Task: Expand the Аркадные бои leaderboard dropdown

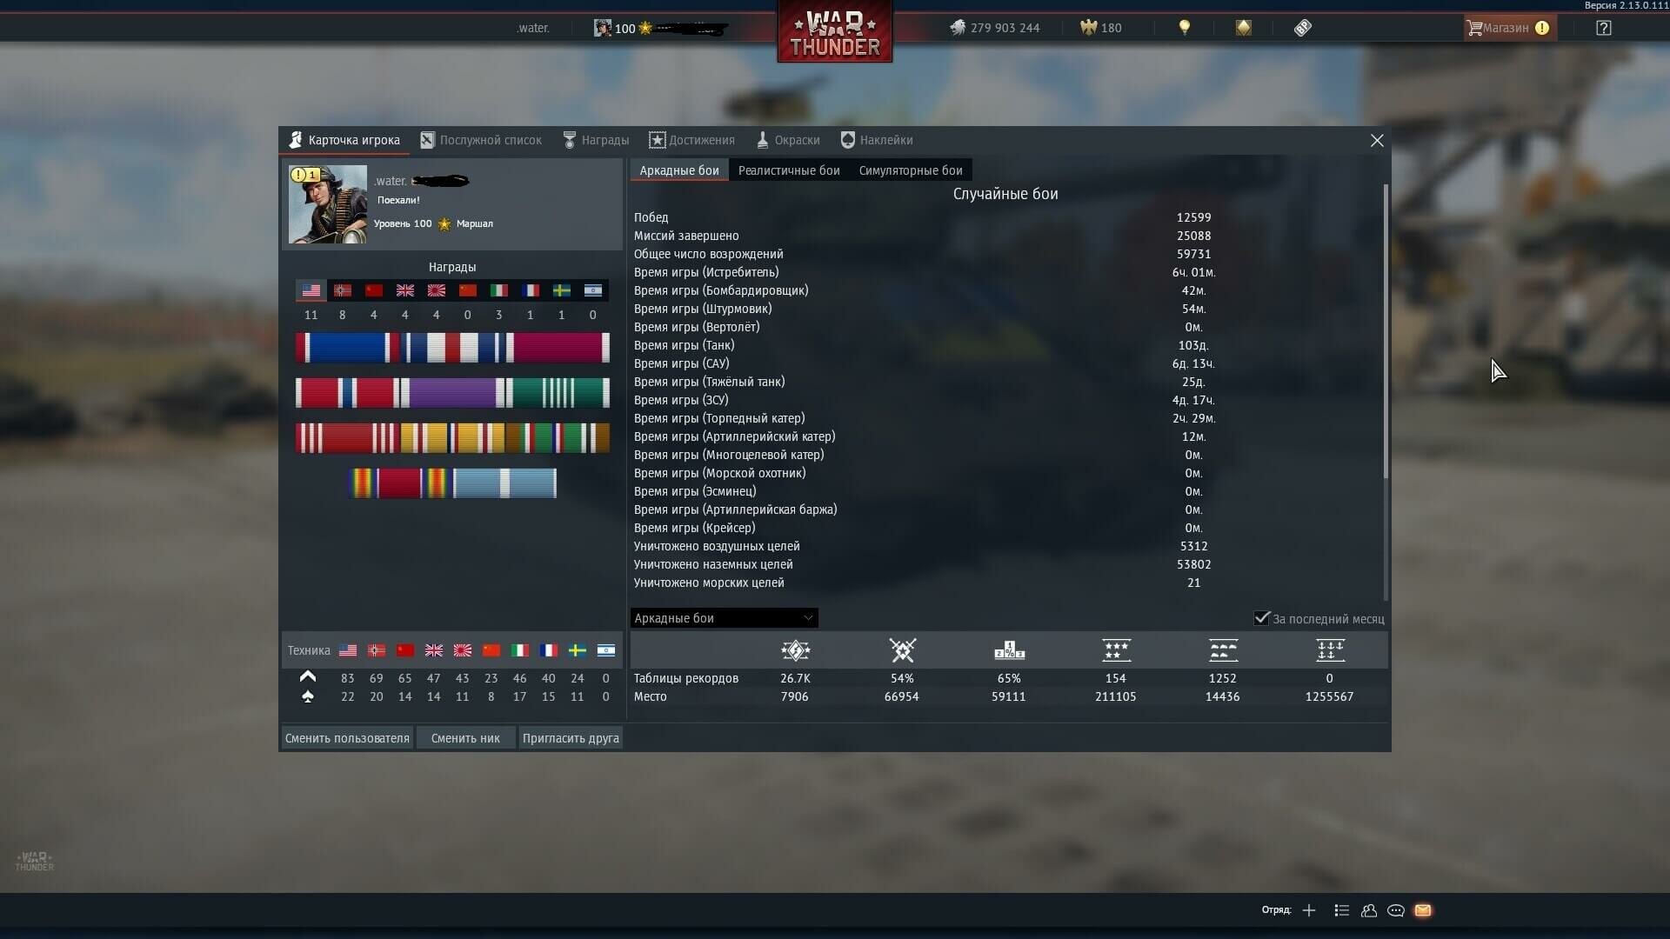Action: (724, 618)
